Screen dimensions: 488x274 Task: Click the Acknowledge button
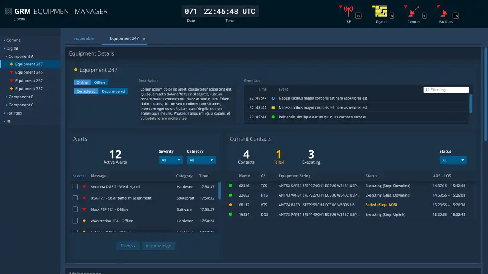click(x=158, y=246)
